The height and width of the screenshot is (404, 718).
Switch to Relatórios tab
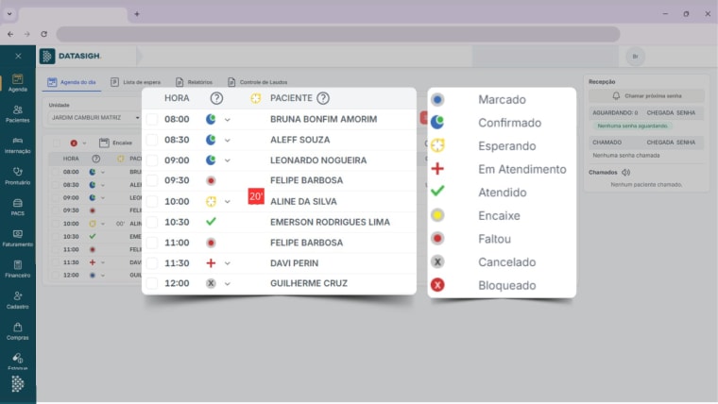click(x=195, y=82)
